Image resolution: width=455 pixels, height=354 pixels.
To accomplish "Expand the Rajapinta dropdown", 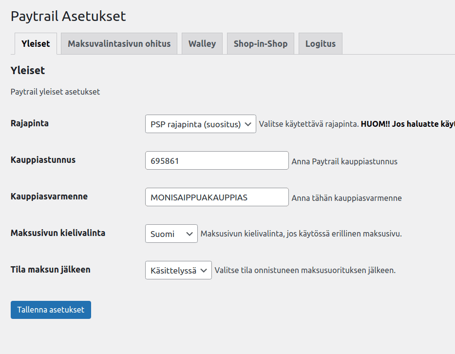I will (x=200, y=124).
